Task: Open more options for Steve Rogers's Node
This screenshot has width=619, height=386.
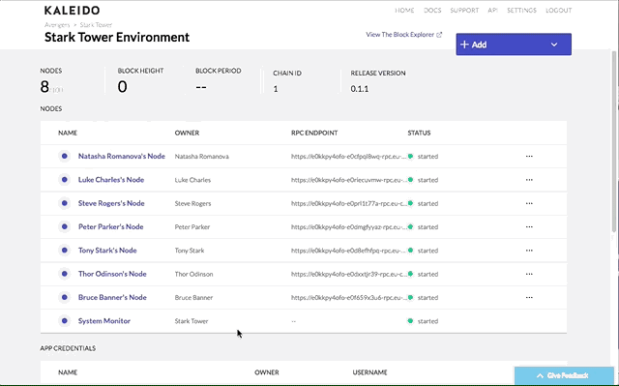Action: tap(529, 203)
